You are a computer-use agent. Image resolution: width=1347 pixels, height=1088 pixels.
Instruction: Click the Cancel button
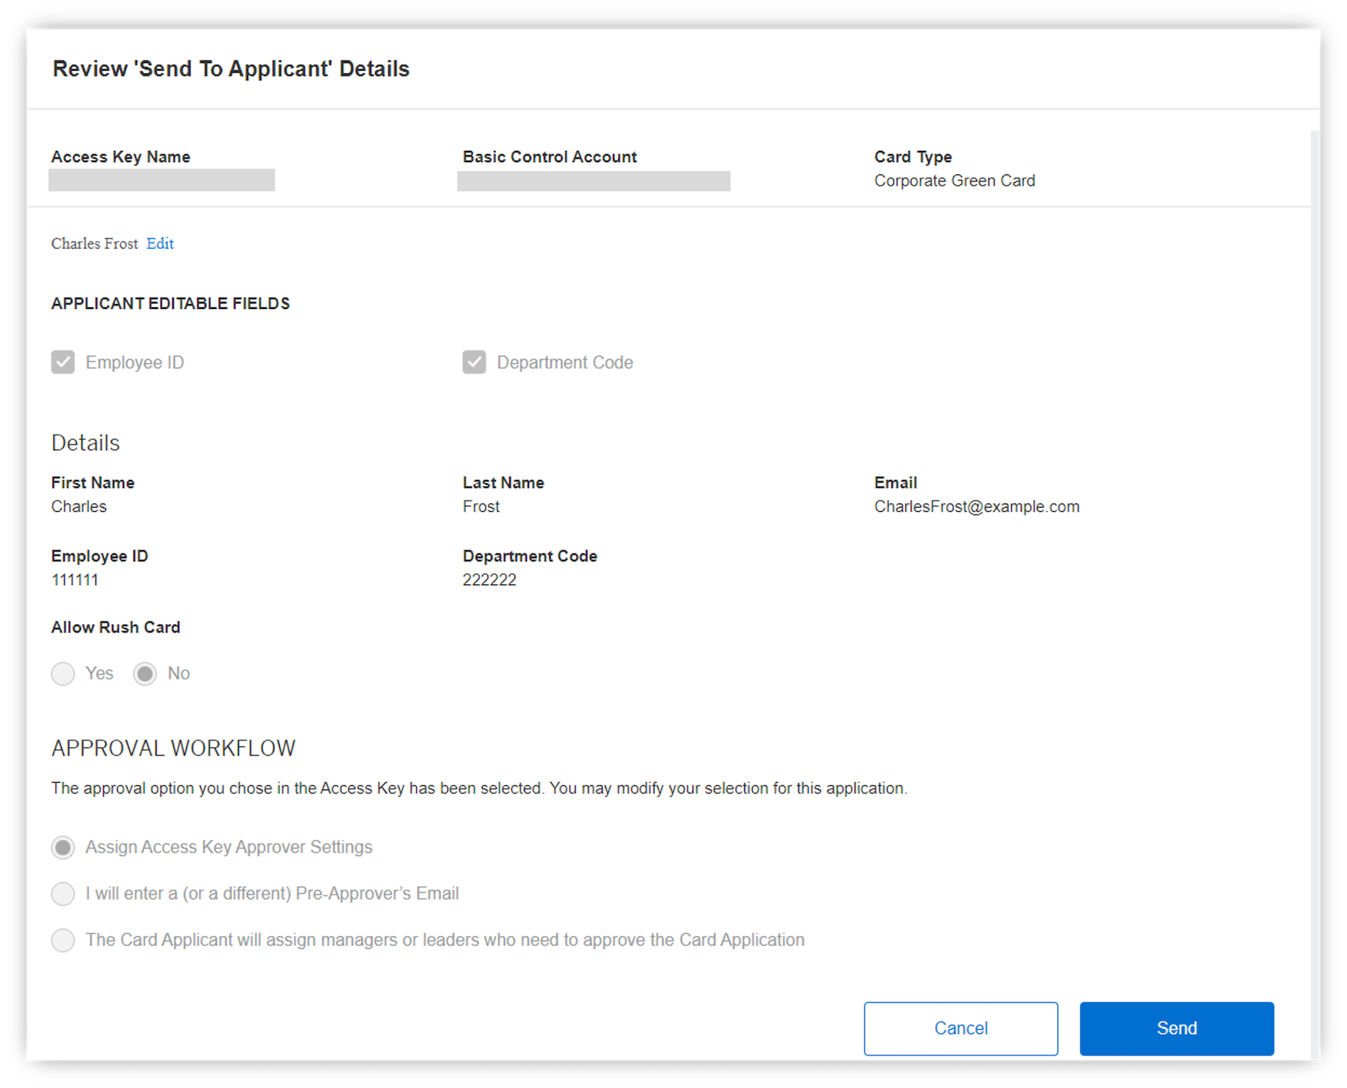tap(960, 1028)
